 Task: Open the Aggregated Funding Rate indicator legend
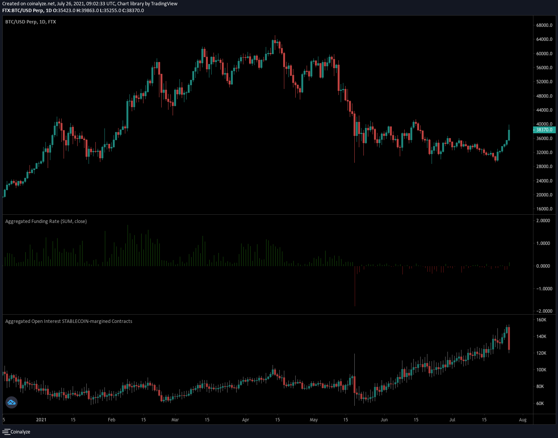(x=46, y=221)
